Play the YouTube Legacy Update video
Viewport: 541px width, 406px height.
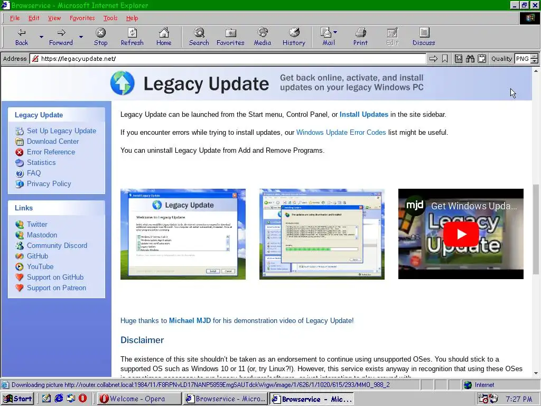point(461,234)
